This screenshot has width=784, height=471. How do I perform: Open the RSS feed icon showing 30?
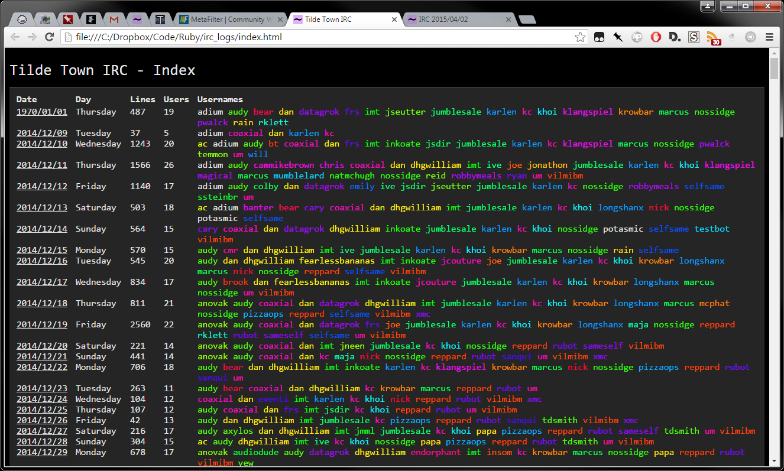713,38
